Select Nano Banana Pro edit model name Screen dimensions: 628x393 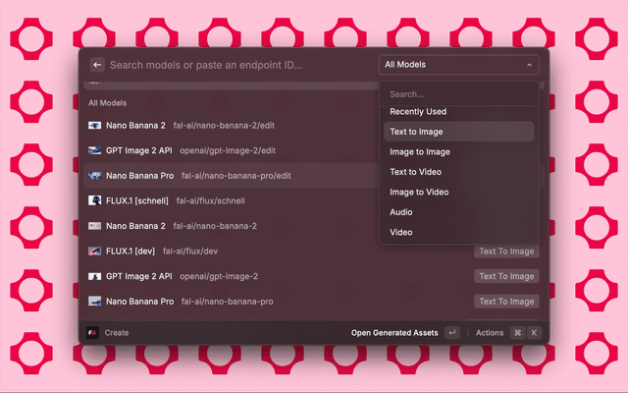pos(139,176)
